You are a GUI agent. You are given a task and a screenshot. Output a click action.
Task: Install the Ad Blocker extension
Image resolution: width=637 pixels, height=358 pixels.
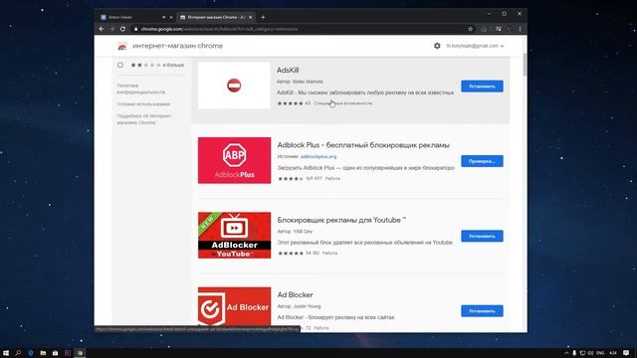(482, 311)
